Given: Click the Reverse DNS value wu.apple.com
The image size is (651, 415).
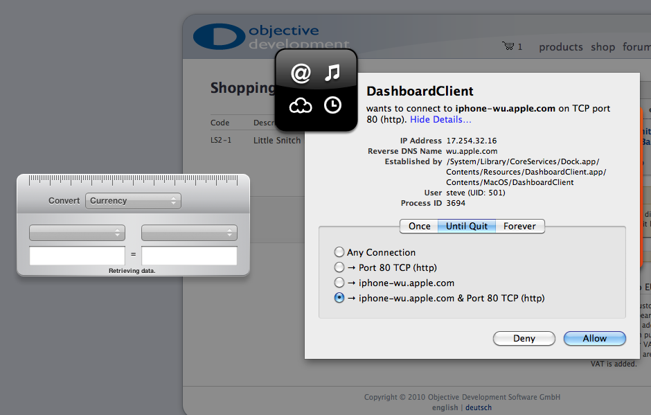Looking at the screenshot, I should (x=472, y=151).
